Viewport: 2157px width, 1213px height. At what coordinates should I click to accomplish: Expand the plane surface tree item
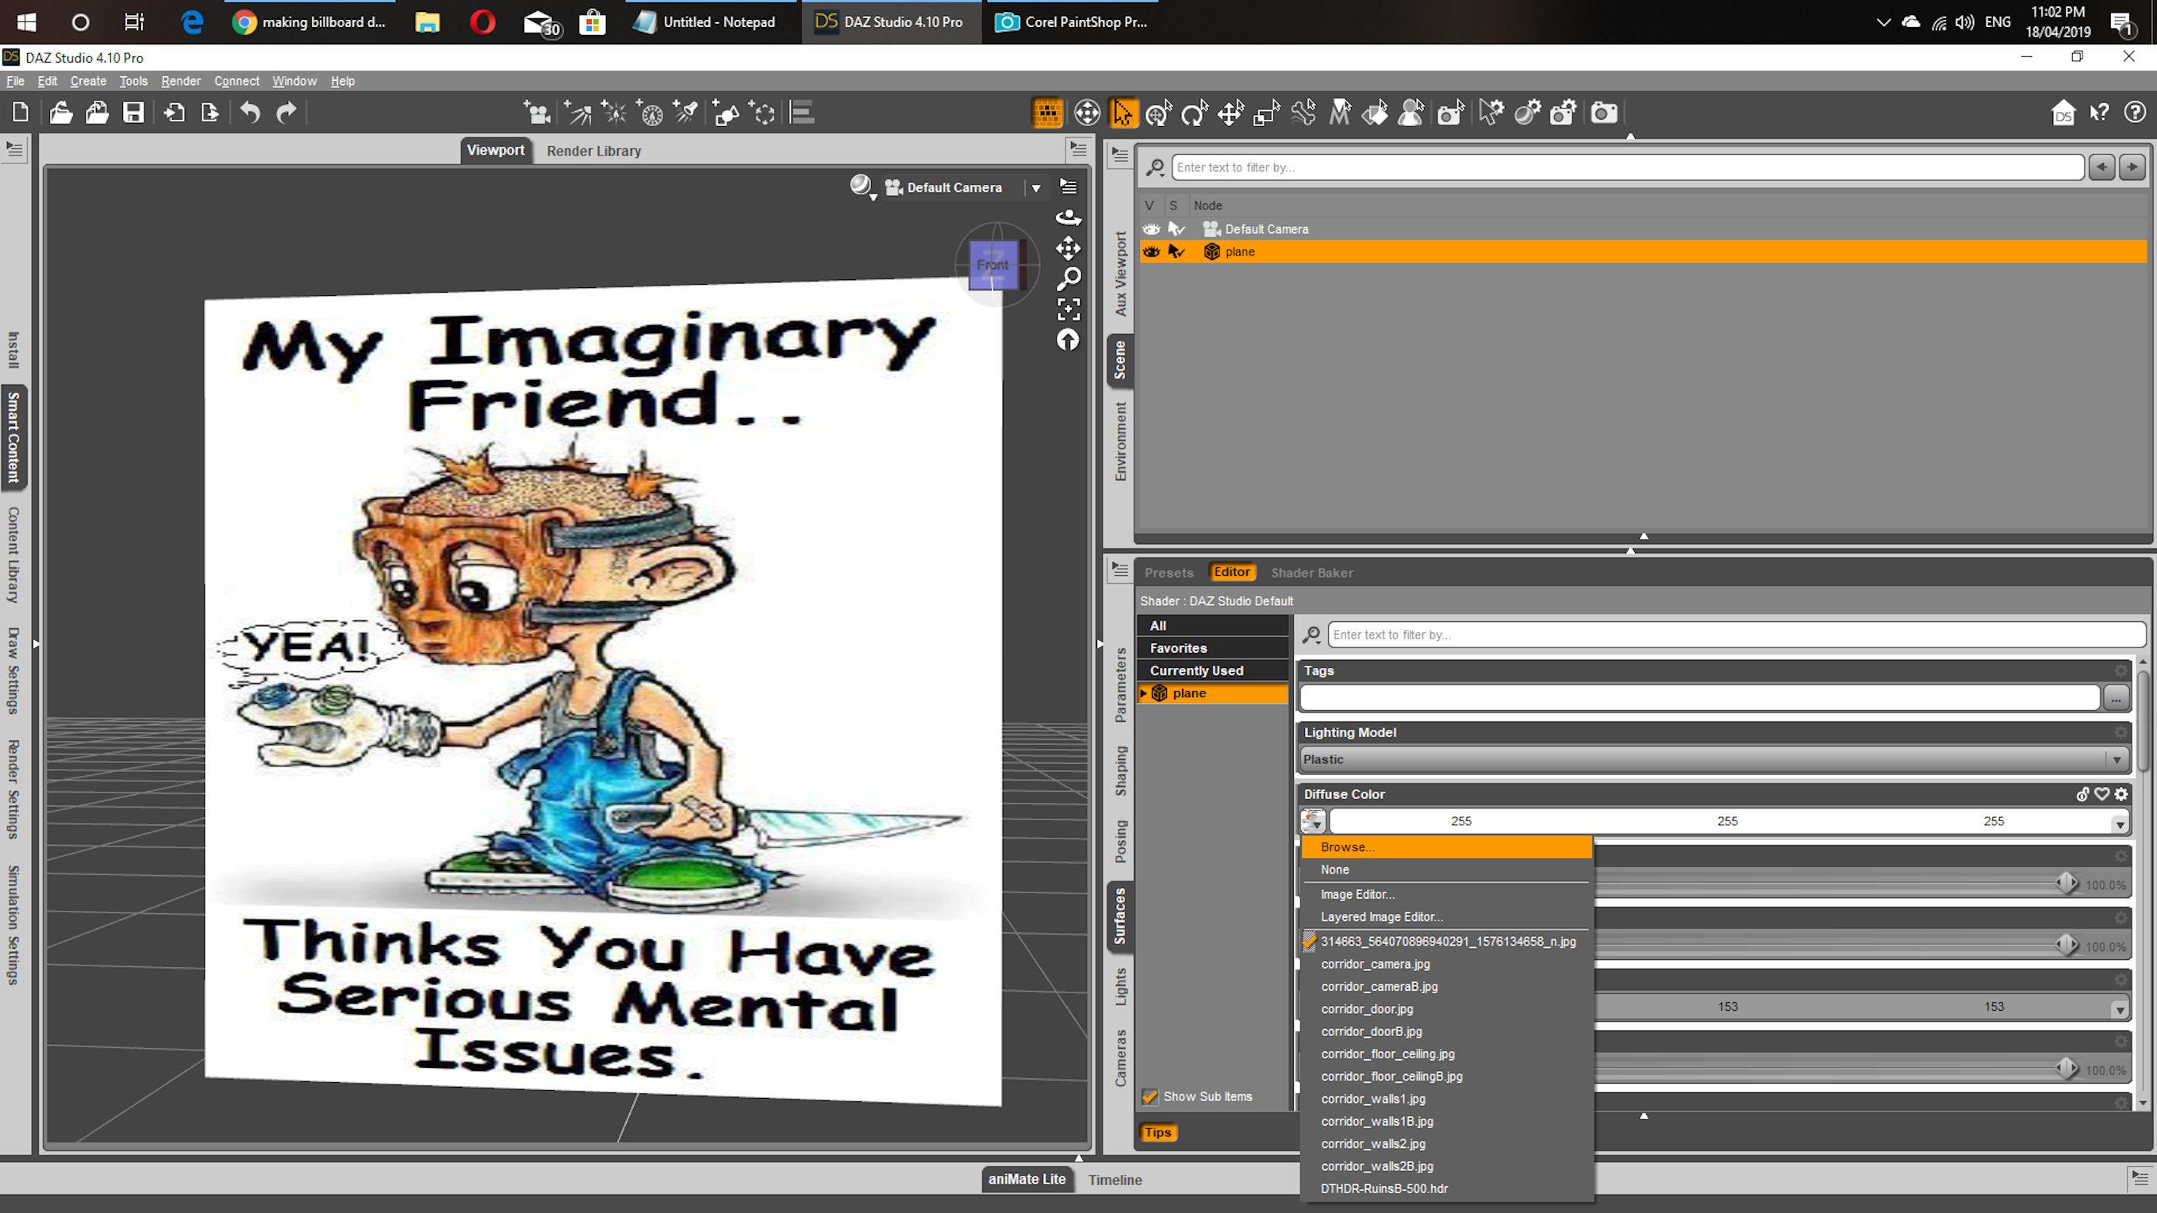coord(1144,693)
